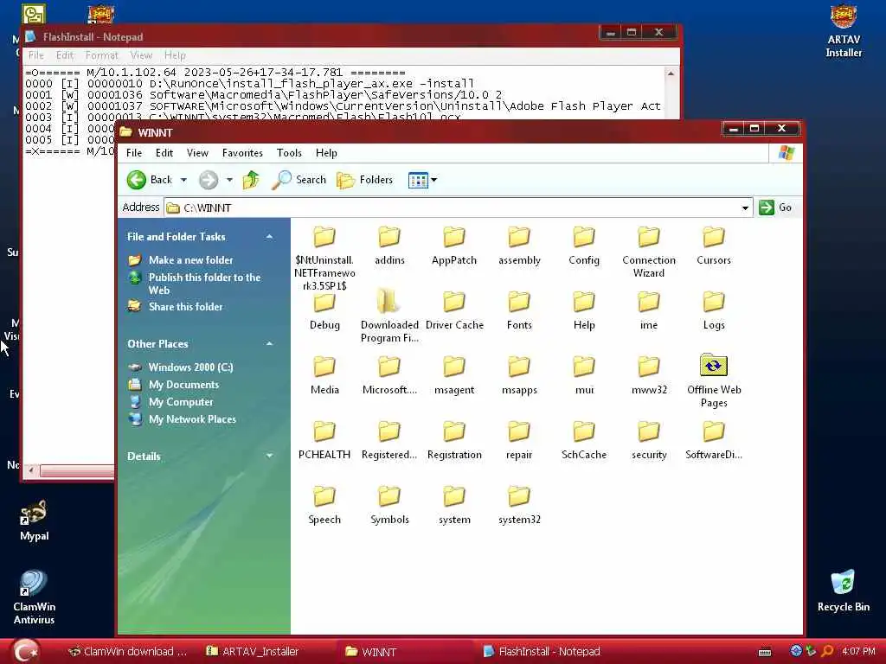Open the Tools menu

pyautogui.click(x=289, y=153)
